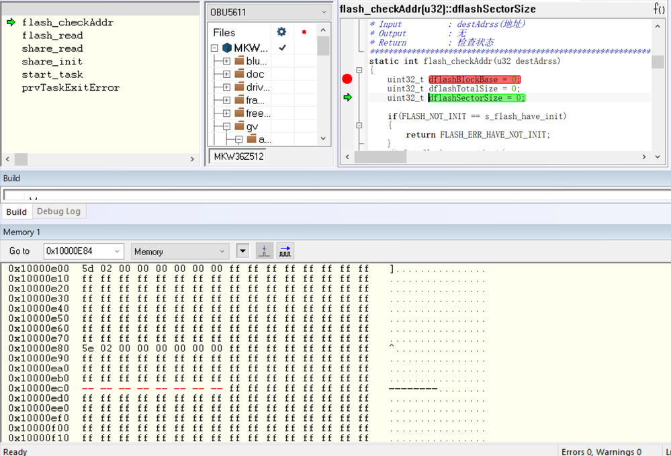671x456 pixels.
Task: Click the doc folder icon
Action: coord(239,74)
